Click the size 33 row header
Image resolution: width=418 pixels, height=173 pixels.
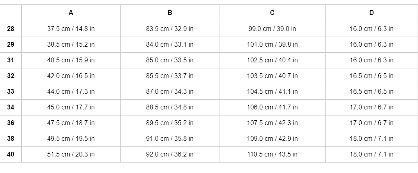click(x=11, y=92)
